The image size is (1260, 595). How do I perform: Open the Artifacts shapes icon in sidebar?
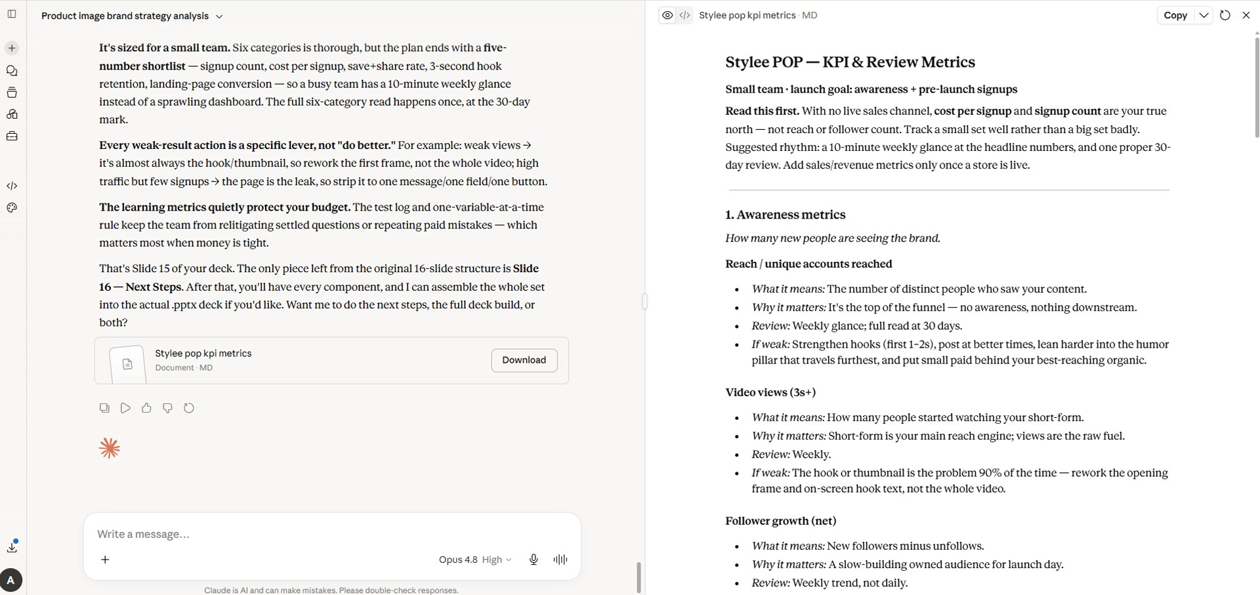(x=12, y=114)
